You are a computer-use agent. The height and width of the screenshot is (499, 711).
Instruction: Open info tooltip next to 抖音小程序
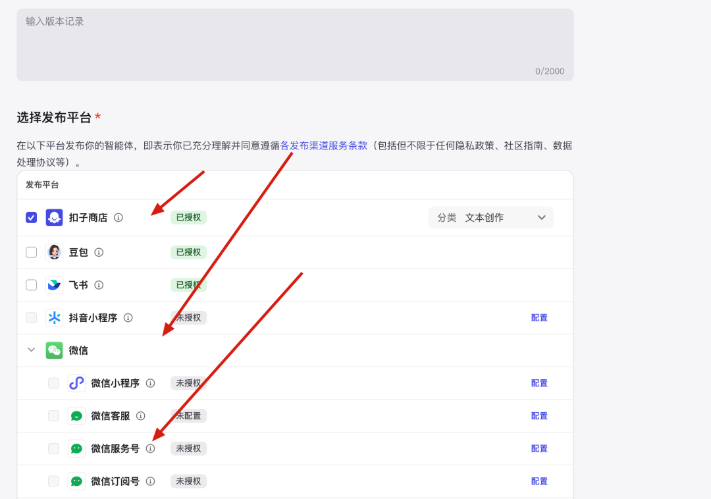point(128,318)
